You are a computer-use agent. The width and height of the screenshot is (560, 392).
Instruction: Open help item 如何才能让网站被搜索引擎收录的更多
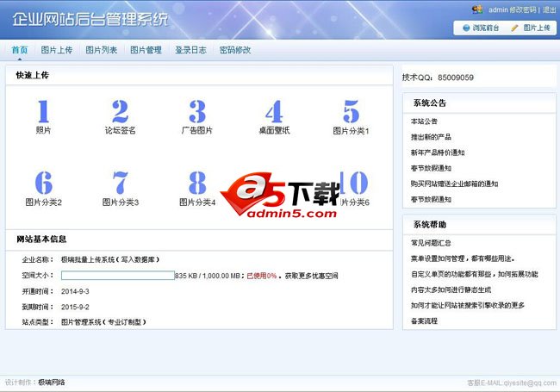pos(468,305)
